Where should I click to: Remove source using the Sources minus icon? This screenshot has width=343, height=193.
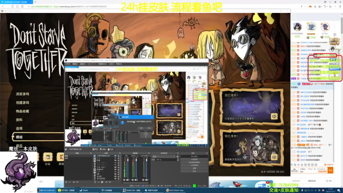coord(99,182)
